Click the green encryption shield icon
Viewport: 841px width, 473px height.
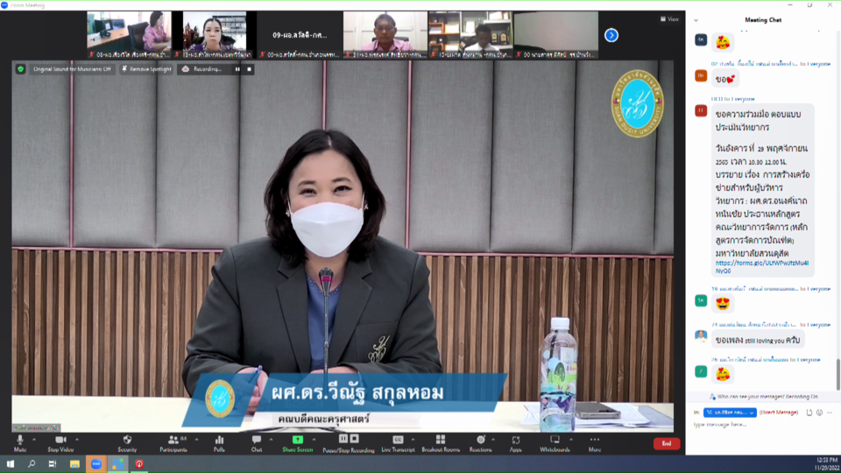pyautogui.click(x=20, y=69)
